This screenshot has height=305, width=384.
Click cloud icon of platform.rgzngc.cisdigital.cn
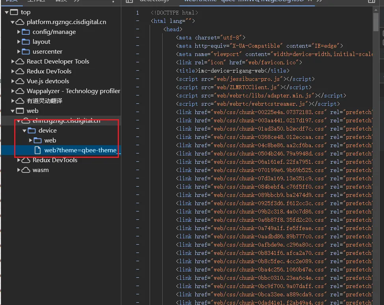(x=20, y=22)
